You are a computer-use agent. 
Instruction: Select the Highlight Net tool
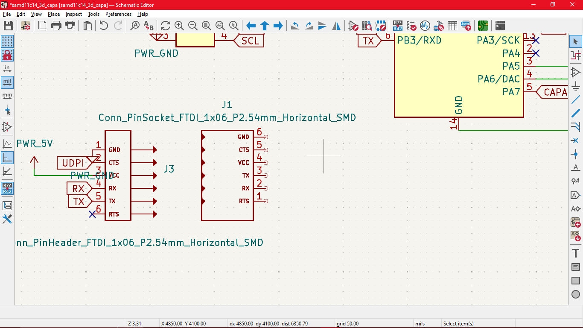pyautogui.click(x=576, y=55)
